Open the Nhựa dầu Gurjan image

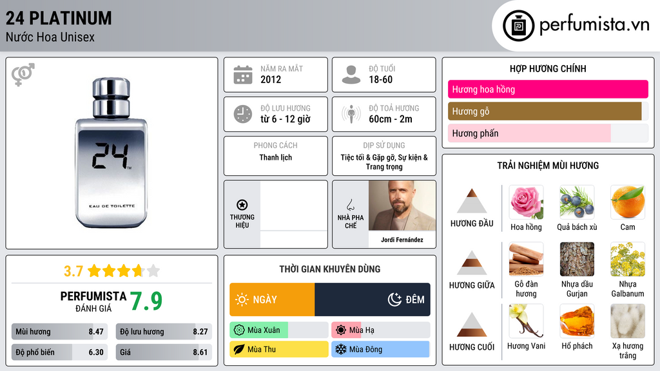pyautogui.click(x=577, y=259)
